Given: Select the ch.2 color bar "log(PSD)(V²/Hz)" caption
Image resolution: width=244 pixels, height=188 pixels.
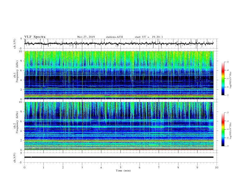Looking at the screenshot, I should click(231, 131).
